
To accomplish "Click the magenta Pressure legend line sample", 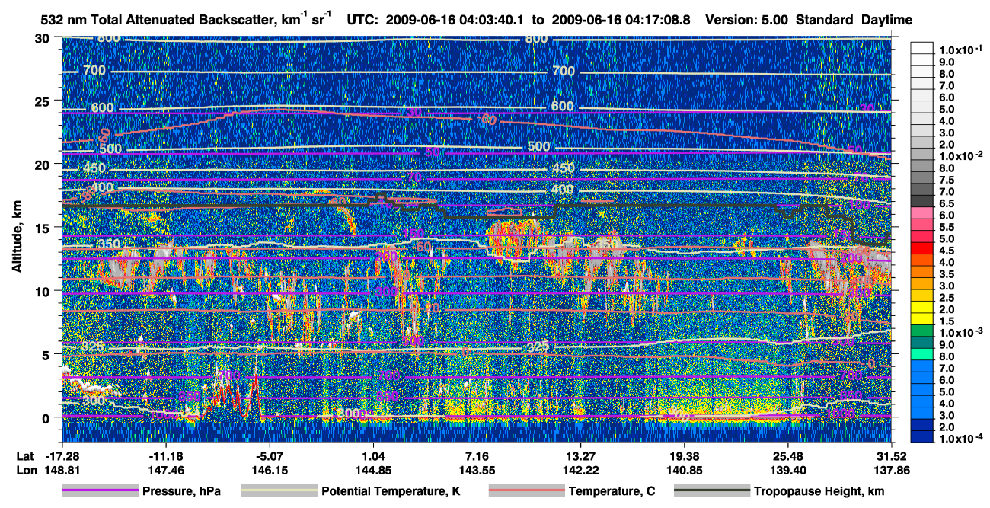I will pos(101,491).
